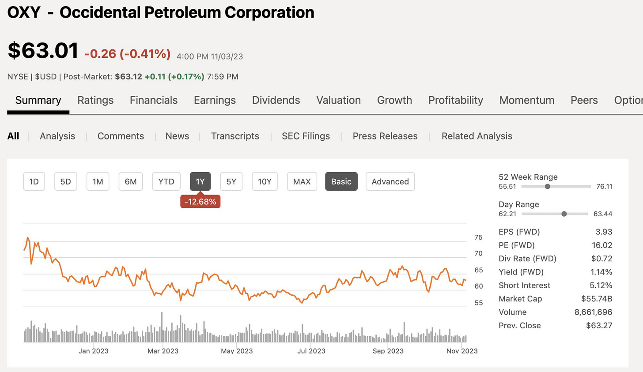
Task: Switch to the Ratings tab
Action: pyautogui.click(x=95, y=100)
